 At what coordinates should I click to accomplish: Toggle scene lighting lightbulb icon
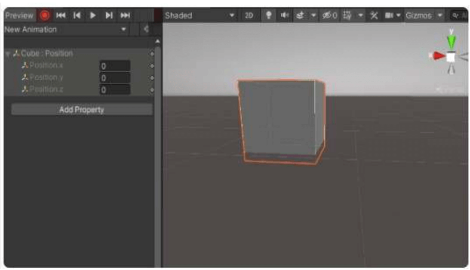coord(269,15)
